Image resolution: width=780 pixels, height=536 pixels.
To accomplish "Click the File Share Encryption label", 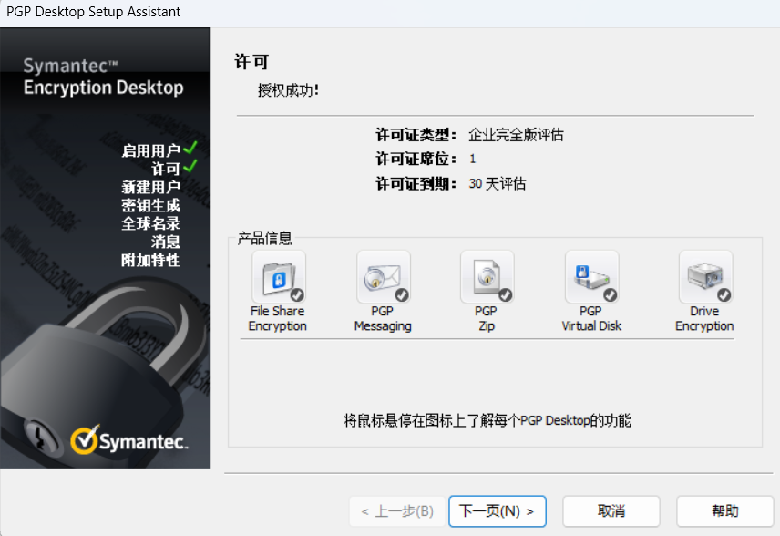I will [278, 318].
